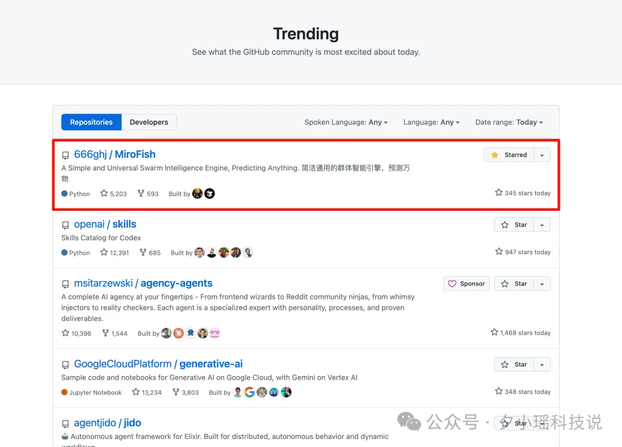Click the repository book icon beside MiroFish
Viewport: 622px width, 447px height.
pos(65,154)
